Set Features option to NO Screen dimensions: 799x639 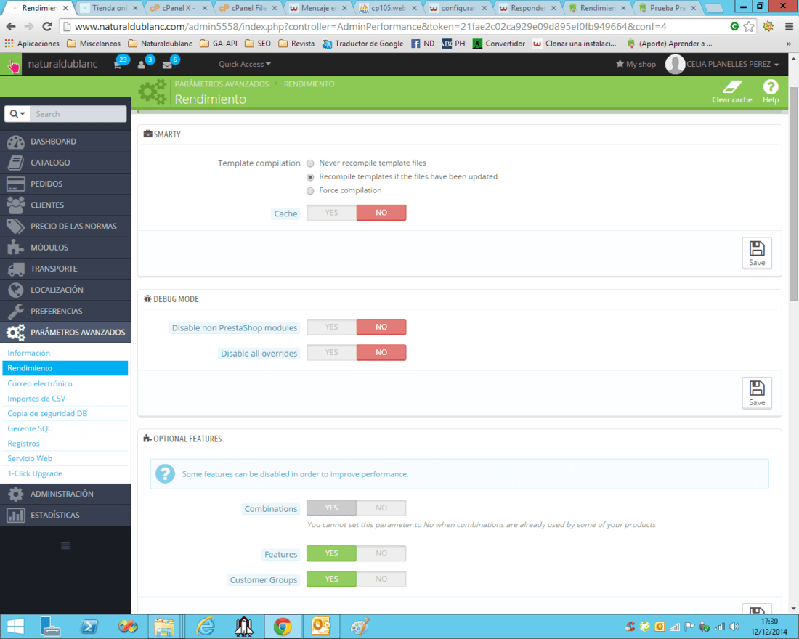coord(381,553)
